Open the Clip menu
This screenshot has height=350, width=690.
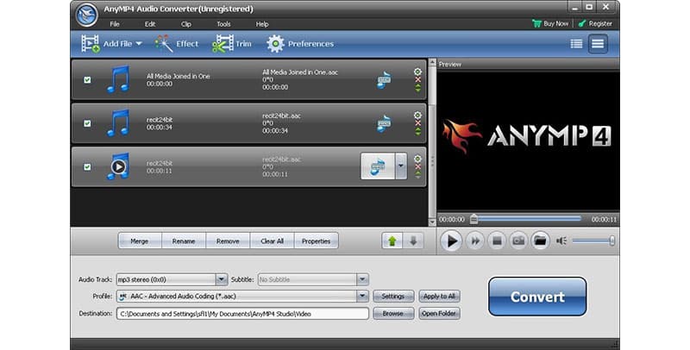186,24
